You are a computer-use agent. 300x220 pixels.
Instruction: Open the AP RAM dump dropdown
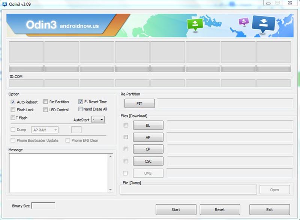point(45,130)
